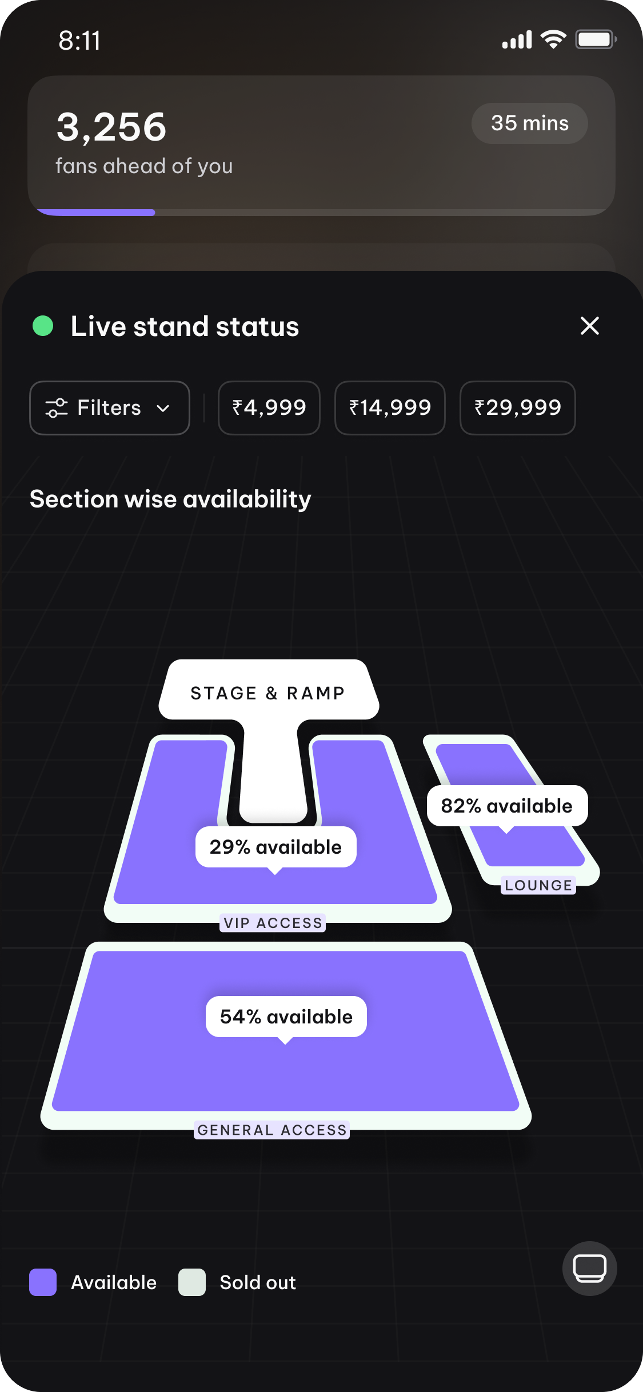Click the Stage & Ramp area
This screenshot has height=1392, width=643.
tap(269, 693)
